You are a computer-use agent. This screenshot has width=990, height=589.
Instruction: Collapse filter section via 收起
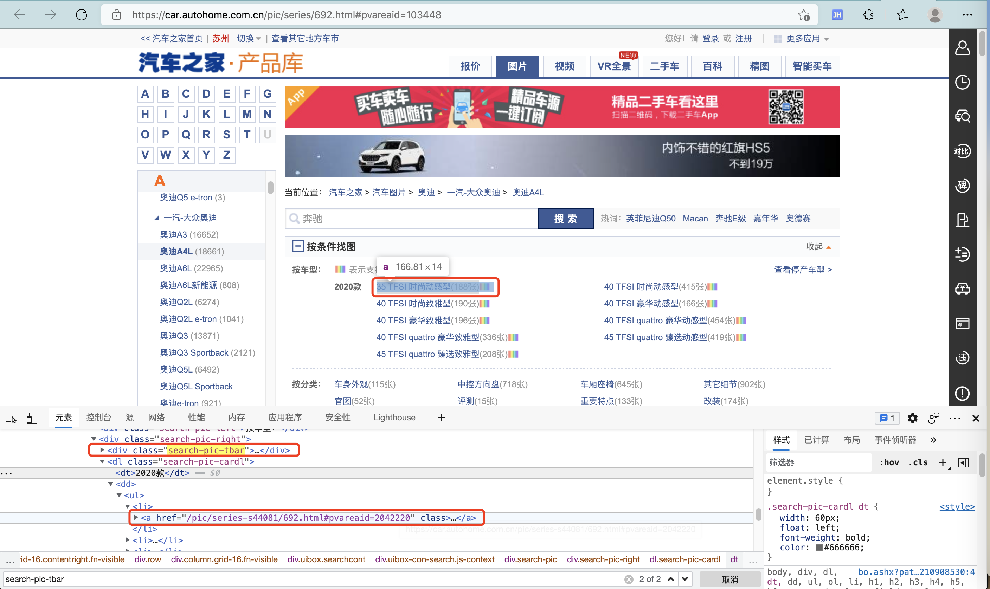click(x=818, y=246)
